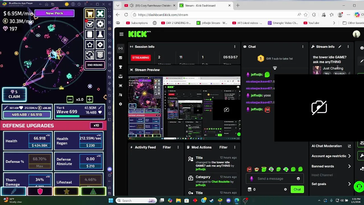
Task: Open Activity Feed three-dot menu
Action: [x=178, y=147]
